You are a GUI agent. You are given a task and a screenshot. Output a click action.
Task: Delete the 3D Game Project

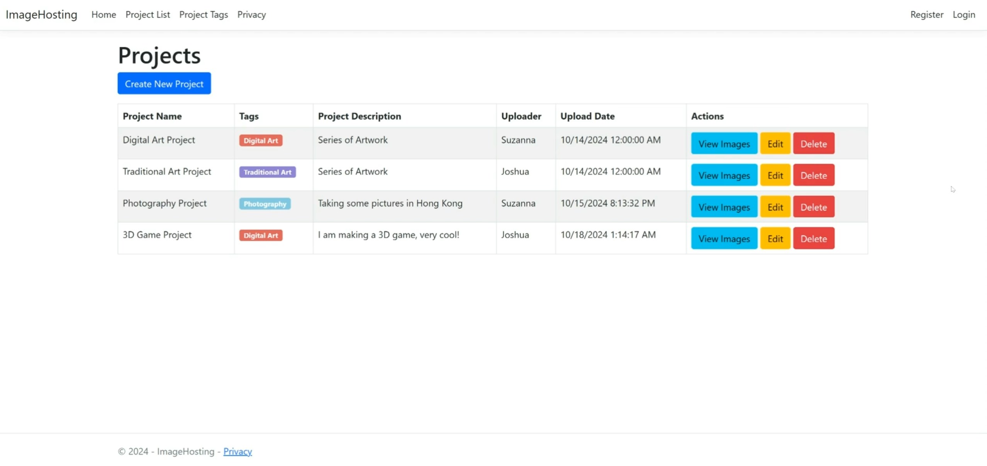pyautogui.click(x=813, y=239)
